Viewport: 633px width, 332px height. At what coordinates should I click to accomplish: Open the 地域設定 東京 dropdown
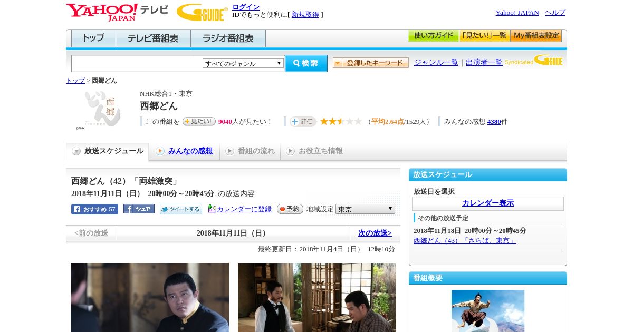365,209
